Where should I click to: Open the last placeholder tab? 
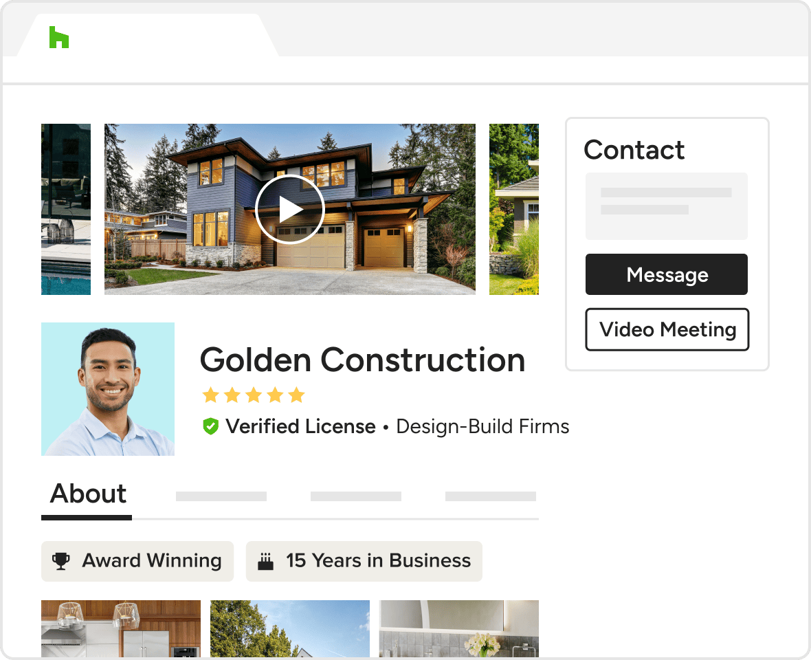pos(490,496)
